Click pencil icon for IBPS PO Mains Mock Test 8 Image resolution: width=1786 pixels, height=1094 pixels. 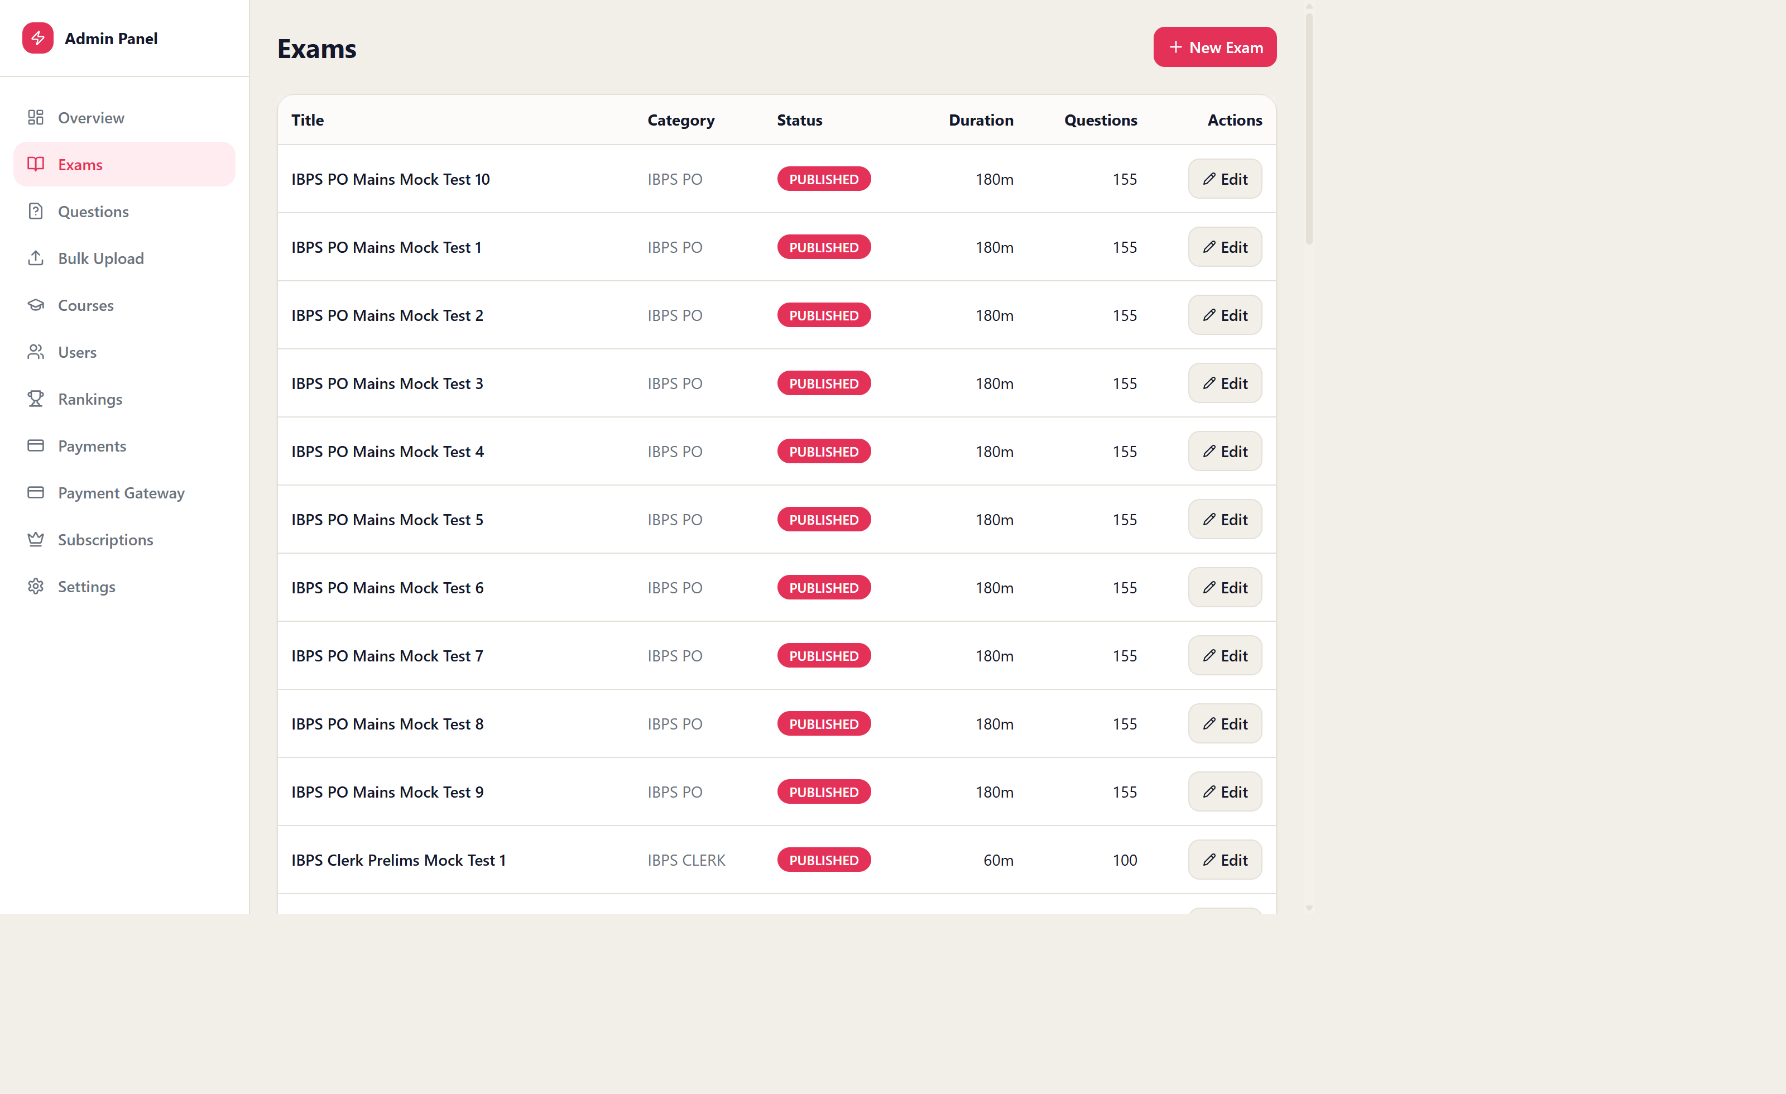(x=1209, y=723)
